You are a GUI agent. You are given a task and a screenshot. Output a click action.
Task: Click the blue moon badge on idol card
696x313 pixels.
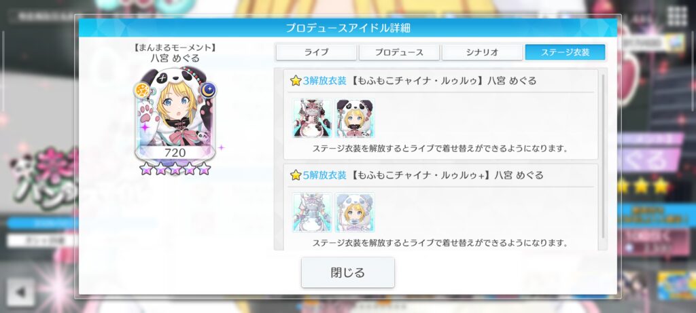(208, 90)
